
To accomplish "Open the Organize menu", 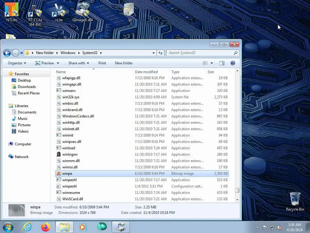I will point(17,63).
